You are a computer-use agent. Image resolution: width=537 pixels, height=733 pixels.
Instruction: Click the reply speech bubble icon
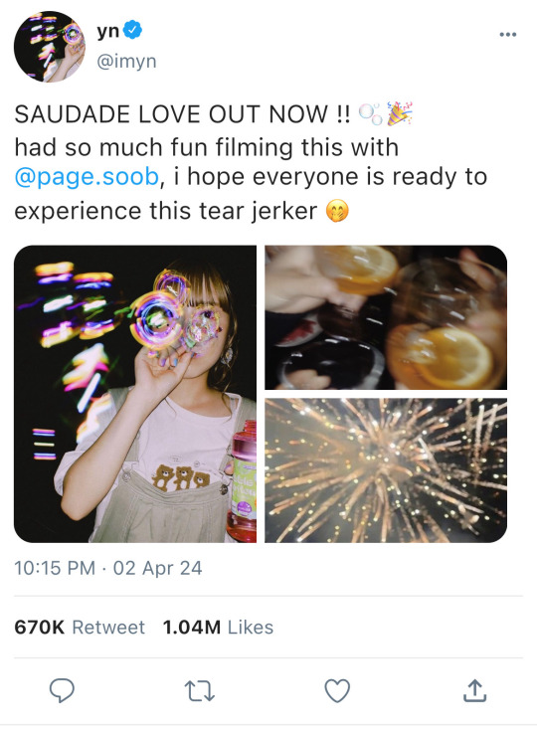pyautogui.click(x=62, y=690)
